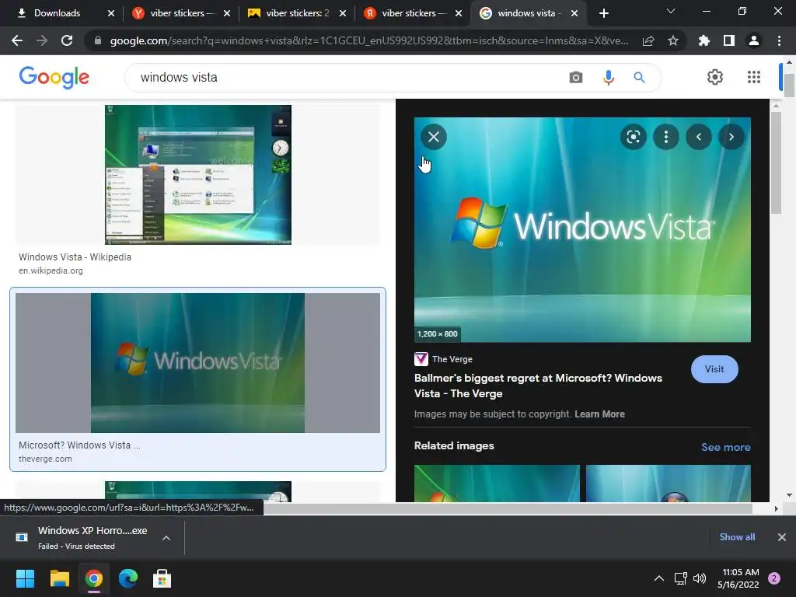This screenshot has height=597, width=796.
Task: Click the site info lock icon
Action: 98,40
